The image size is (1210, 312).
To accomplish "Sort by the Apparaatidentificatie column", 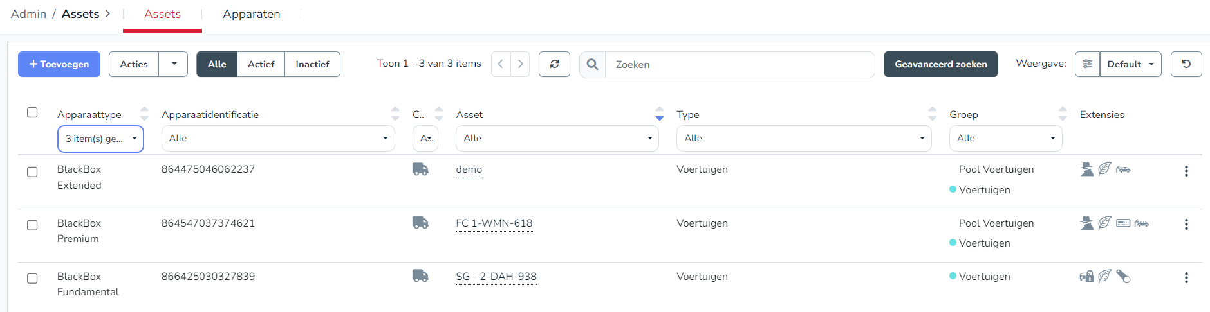I will 395,114.
